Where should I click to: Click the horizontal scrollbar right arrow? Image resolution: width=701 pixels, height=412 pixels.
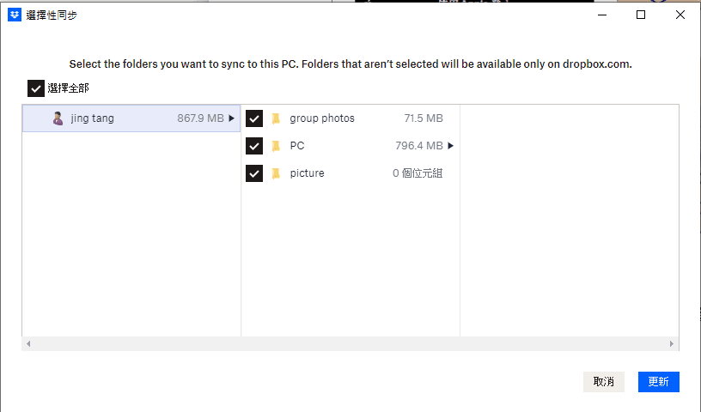tap(673, 343)
